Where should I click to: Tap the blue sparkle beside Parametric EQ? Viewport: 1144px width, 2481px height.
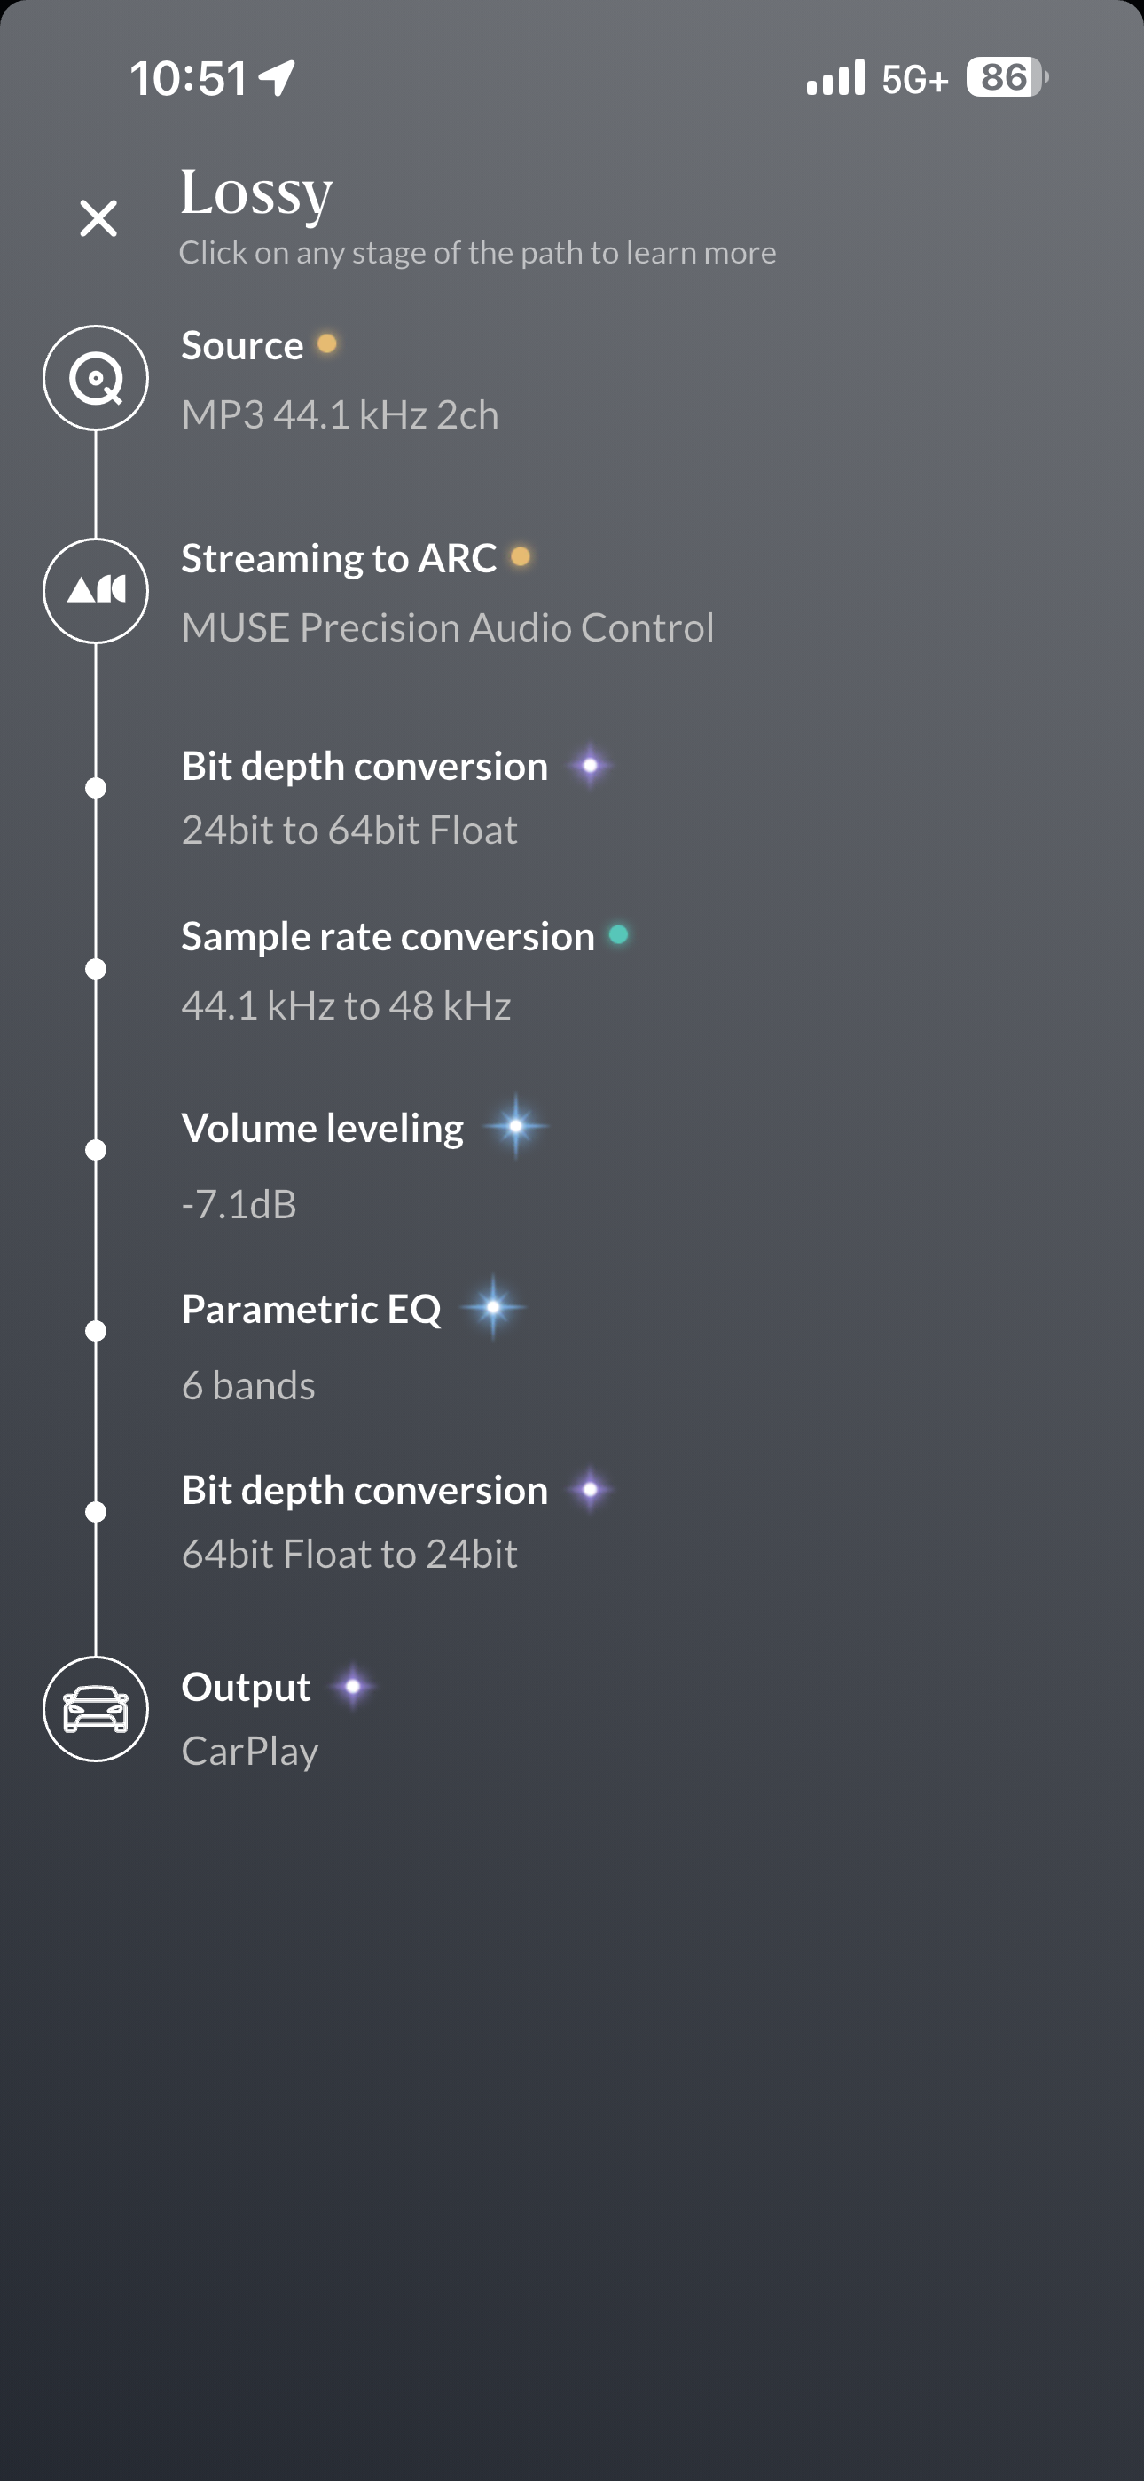pos(493,1307)
